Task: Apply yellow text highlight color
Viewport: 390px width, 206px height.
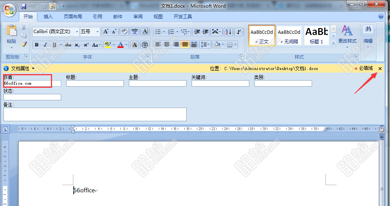Action: pos(108,45)
